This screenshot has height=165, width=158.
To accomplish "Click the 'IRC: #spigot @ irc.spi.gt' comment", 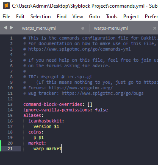I will 60,77.
